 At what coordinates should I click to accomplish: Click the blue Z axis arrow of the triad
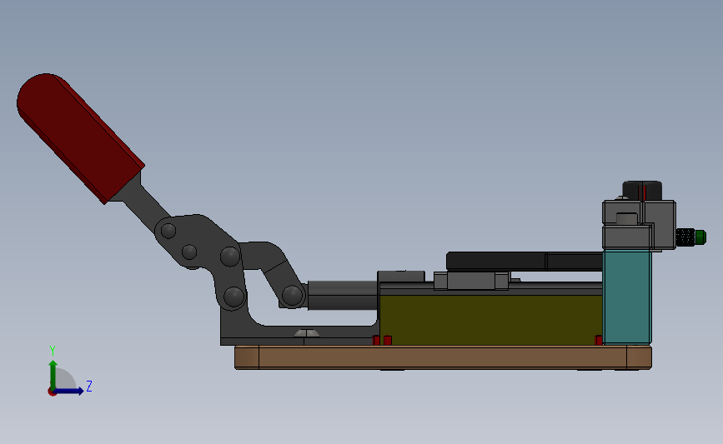[68, 391]
